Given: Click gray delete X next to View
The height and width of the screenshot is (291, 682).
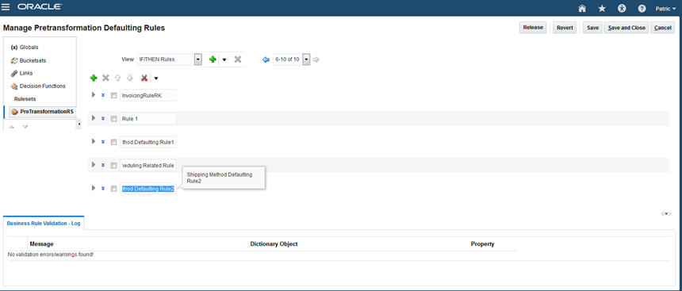Looking at the screenshot, I should coord(237,59).
